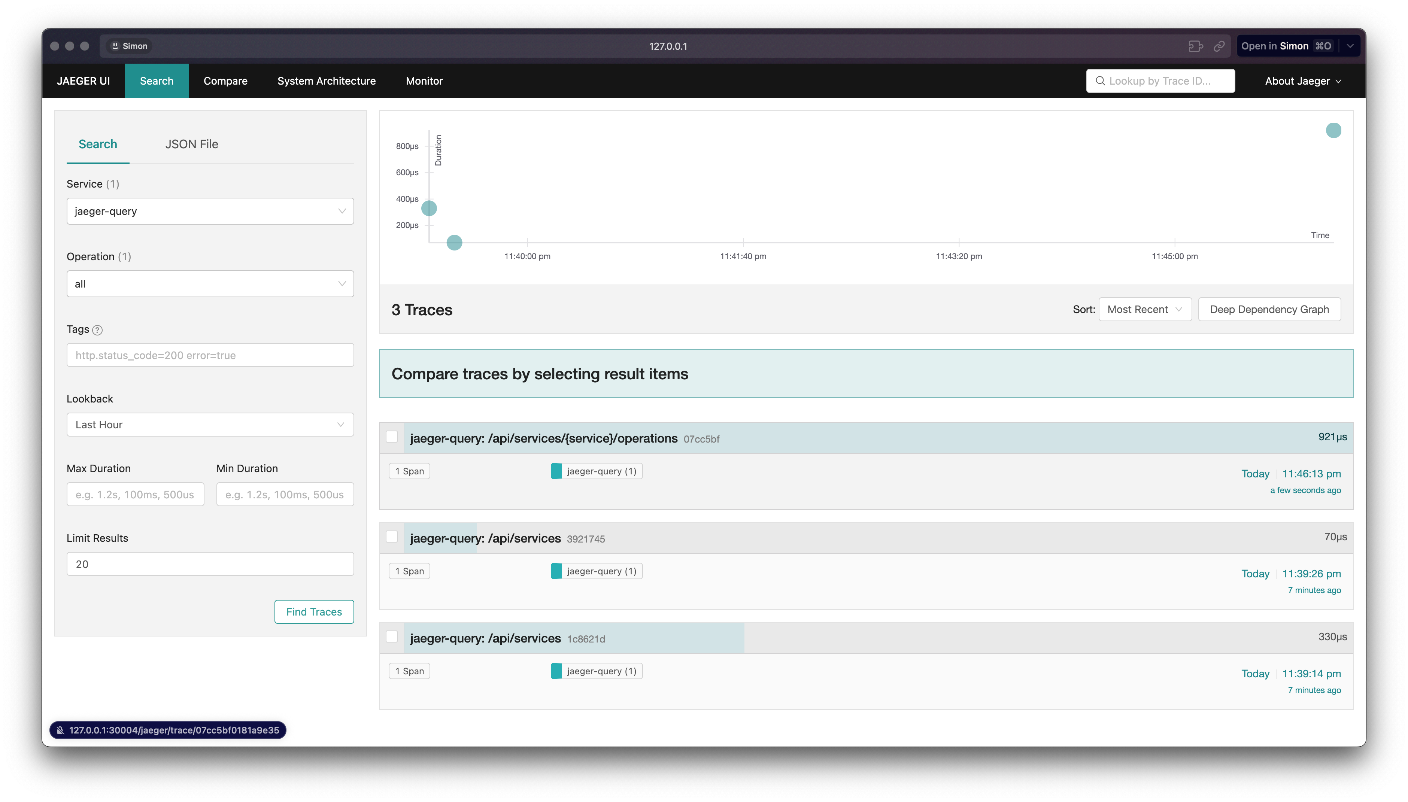Click the Limit Results field showing 20
Screen dimensions: 1408x802
(210, 564)
